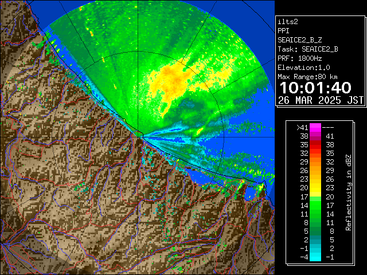Screen dimensions: 367x275
Task: Click the orange 29 dBZ legend swatch
Action: [x=315, y=162]
